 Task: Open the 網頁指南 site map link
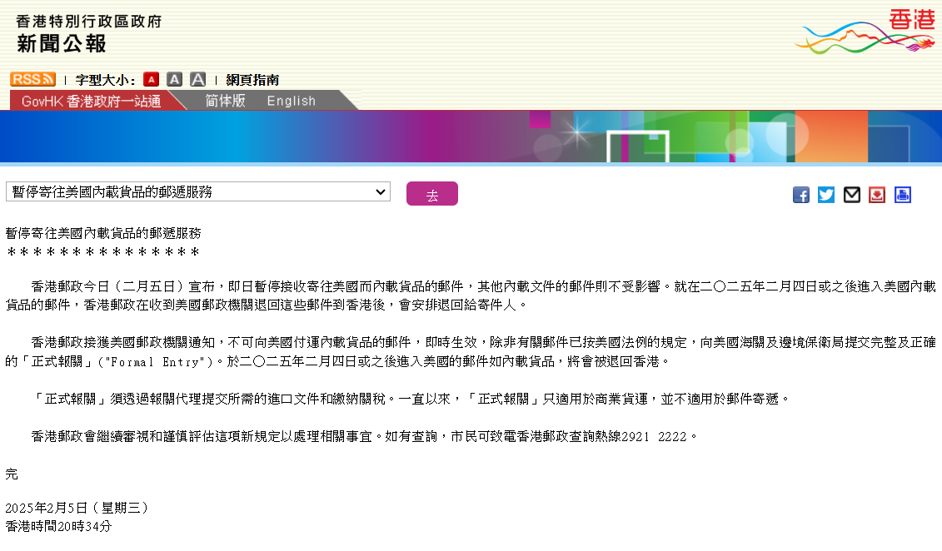click(x=252, y=80)
